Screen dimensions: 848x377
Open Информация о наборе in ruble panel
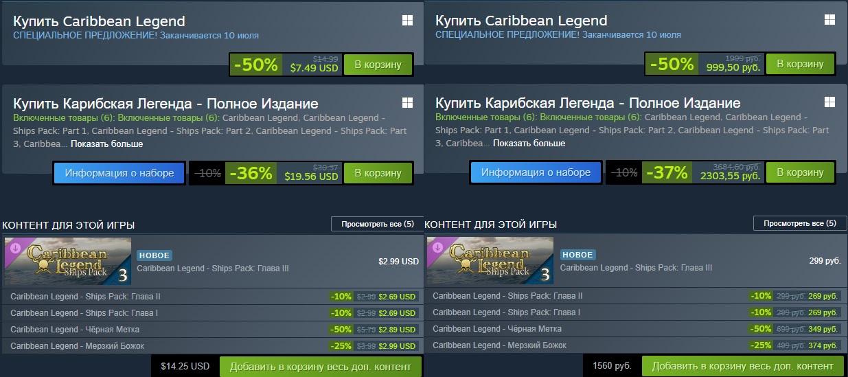point(536,173)
